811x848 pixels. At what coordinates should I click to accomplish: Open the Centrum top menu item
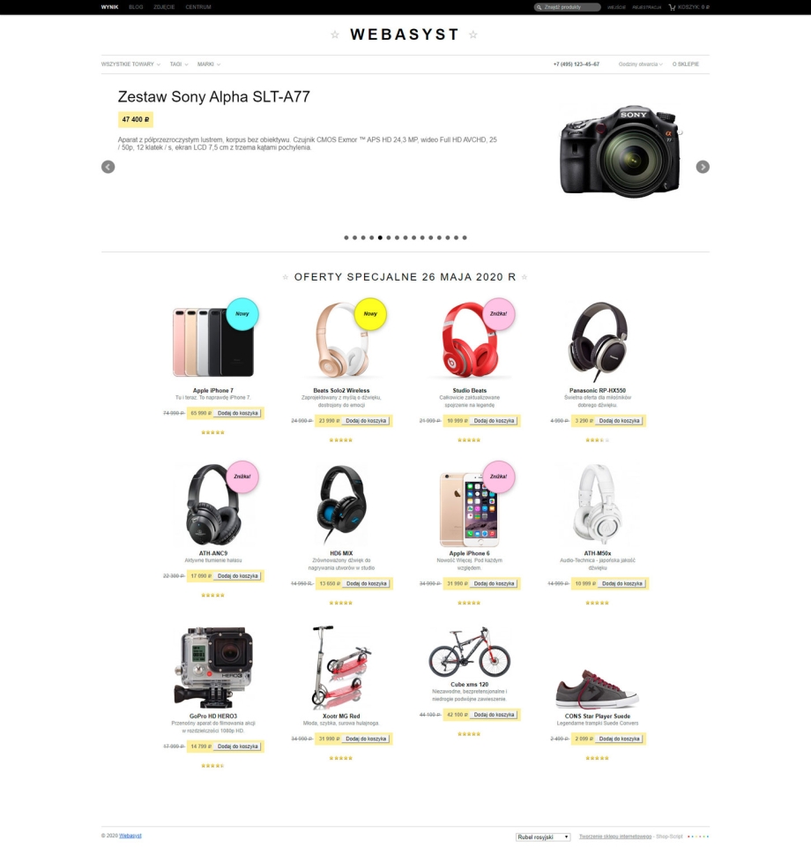tap(198, 7)
